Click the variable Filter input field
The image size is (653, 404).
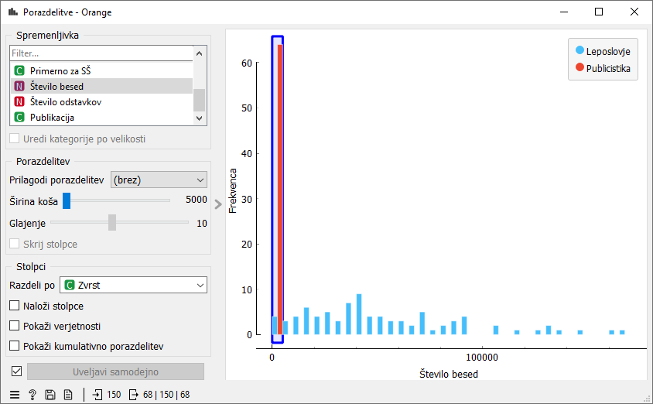coord(101,53)
